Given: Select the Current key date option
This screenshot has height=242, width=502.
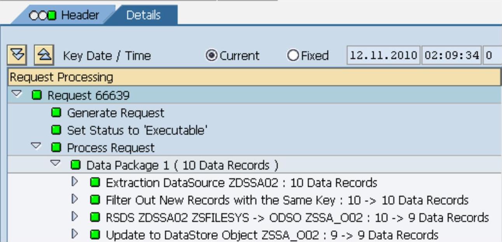Looking at the screenshot, I should click(x=213, y=56).
